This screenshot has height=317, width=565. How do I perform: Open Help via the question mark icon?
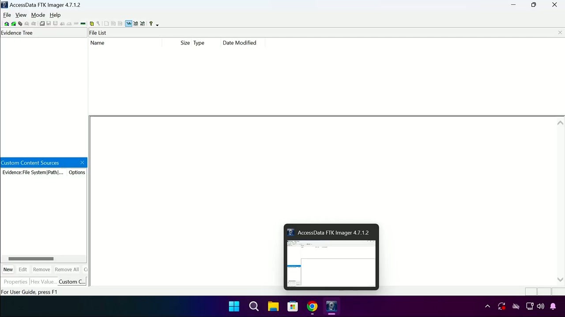pos(151,23)
